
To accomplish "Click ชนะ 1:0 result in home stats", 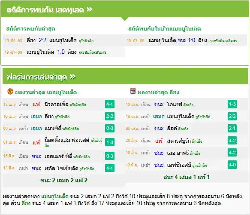I will click(x=187, y=40).
